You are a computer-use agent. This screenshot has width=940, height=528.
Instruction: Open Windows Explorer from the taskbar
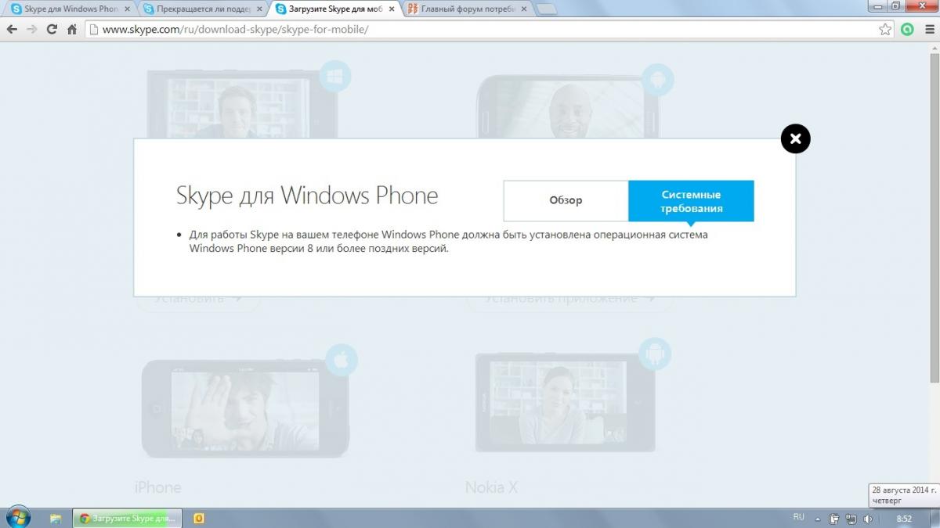(x=56, y=518)
